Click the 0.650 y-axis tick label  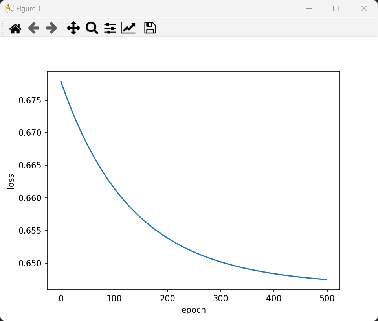pos(30,263)
